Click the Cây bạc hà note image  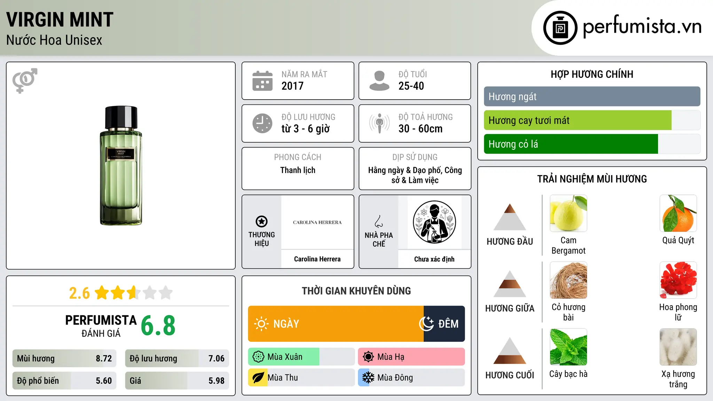click(x=569, y=347)
